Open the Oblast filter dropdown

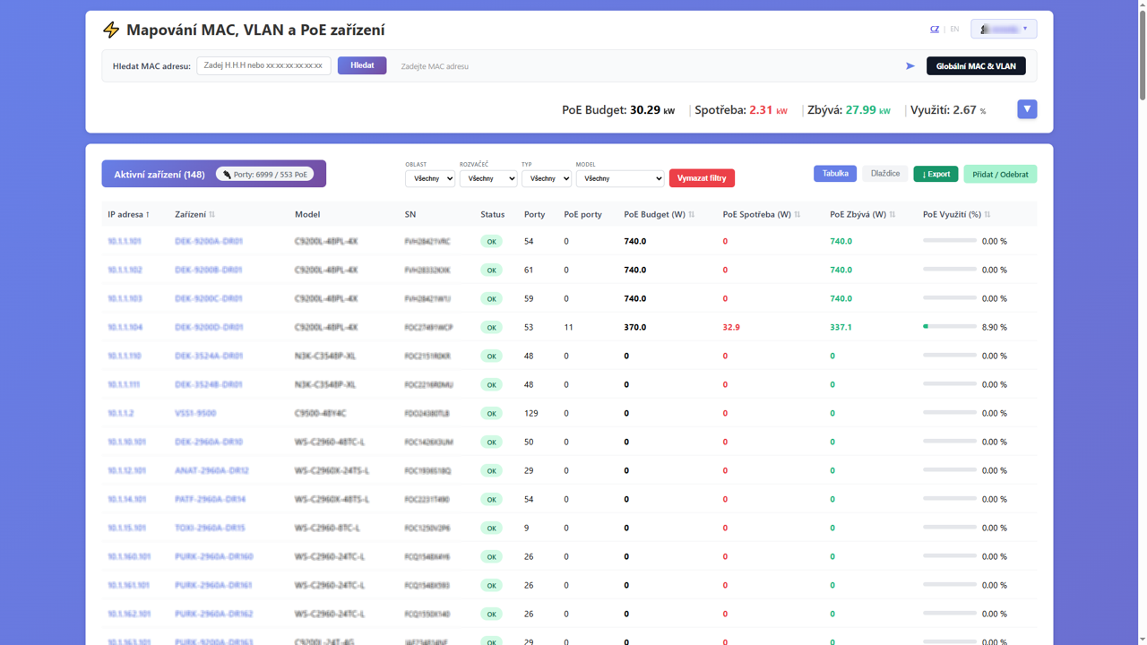[430, 178]
